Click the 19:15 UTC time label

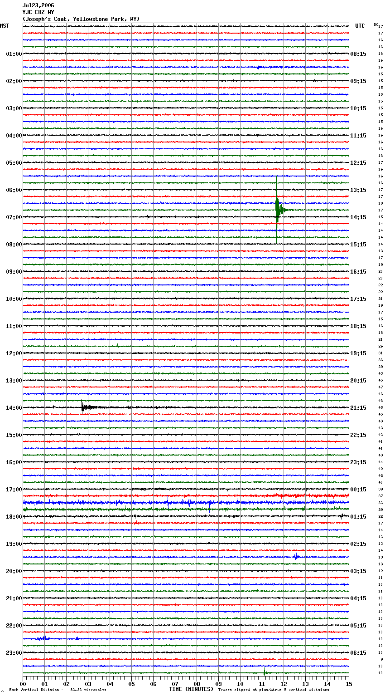(358, 353)
